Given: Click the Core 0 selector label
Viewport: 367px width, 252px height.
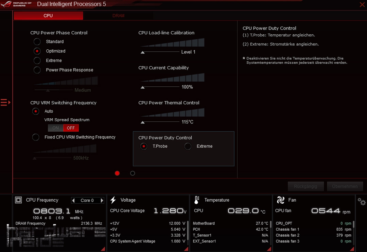Looking at the screenshot, I should (x=87, y=200).
